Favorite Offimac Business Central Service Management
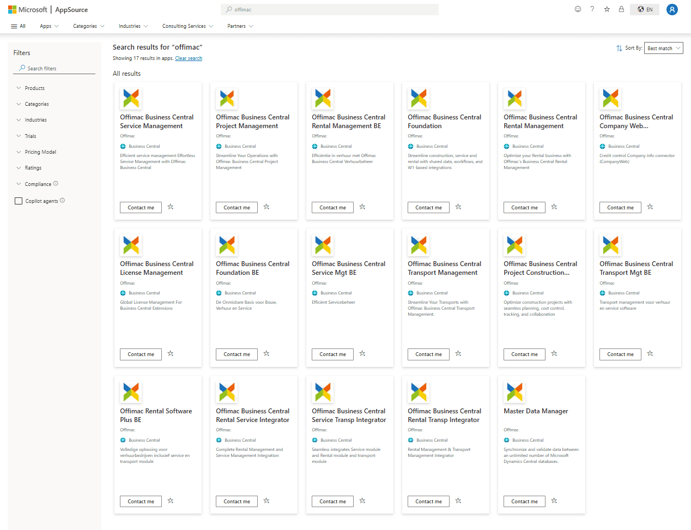The image size is (691, 530). [x=171, y=207]
